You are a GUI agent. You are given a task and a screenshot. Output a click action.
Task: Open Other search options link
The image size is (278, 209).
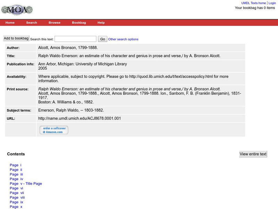pos(123,39)
